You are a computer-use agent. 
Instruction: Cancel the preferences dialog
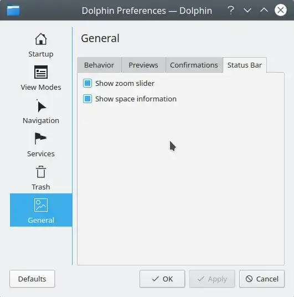pyautogui.click(x=262, y=279)
